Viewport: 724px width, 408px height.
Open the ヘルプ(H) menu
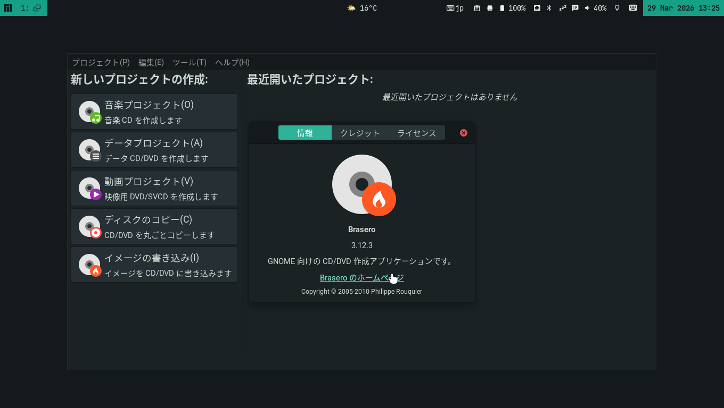(x=232, y=62)
